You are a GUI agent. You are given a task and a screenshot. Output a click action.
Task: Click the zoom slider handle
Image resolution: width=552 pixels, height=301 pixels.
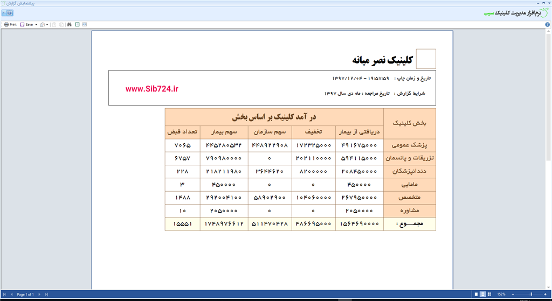(x=531, y=295)
